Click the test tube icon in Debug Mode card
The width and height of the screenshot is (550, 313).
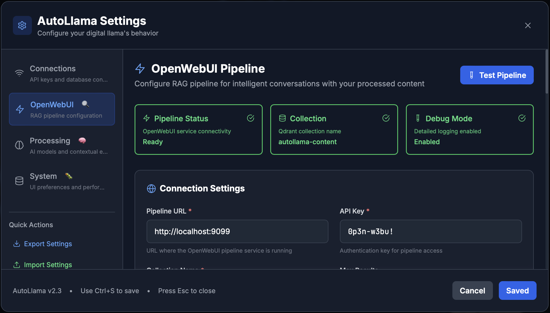point(418,118)
